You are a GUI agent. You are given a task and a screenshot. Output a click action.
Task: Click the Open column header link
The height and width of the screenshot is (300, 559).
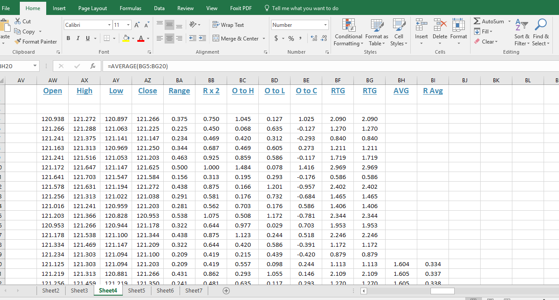click(x=52, y=91)
